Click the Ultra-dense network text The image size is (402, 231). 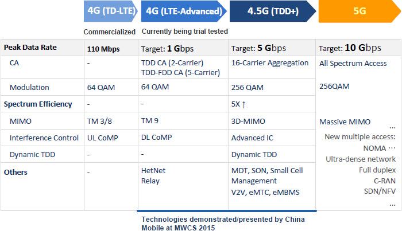click(x=361, y=159)
